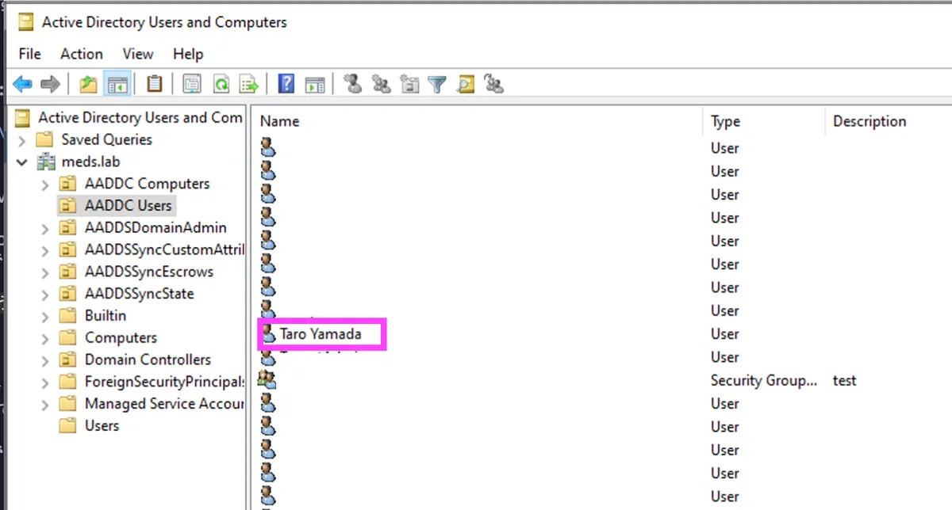The width and height of the screenshot is (952, 510).
Task: Select AADDSSyncEscrows in tree
Action: (148, 272)
